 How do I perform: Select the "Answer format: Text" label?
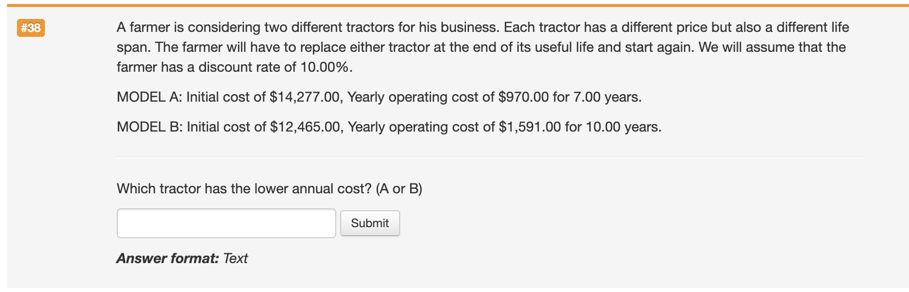coord(182,259)
